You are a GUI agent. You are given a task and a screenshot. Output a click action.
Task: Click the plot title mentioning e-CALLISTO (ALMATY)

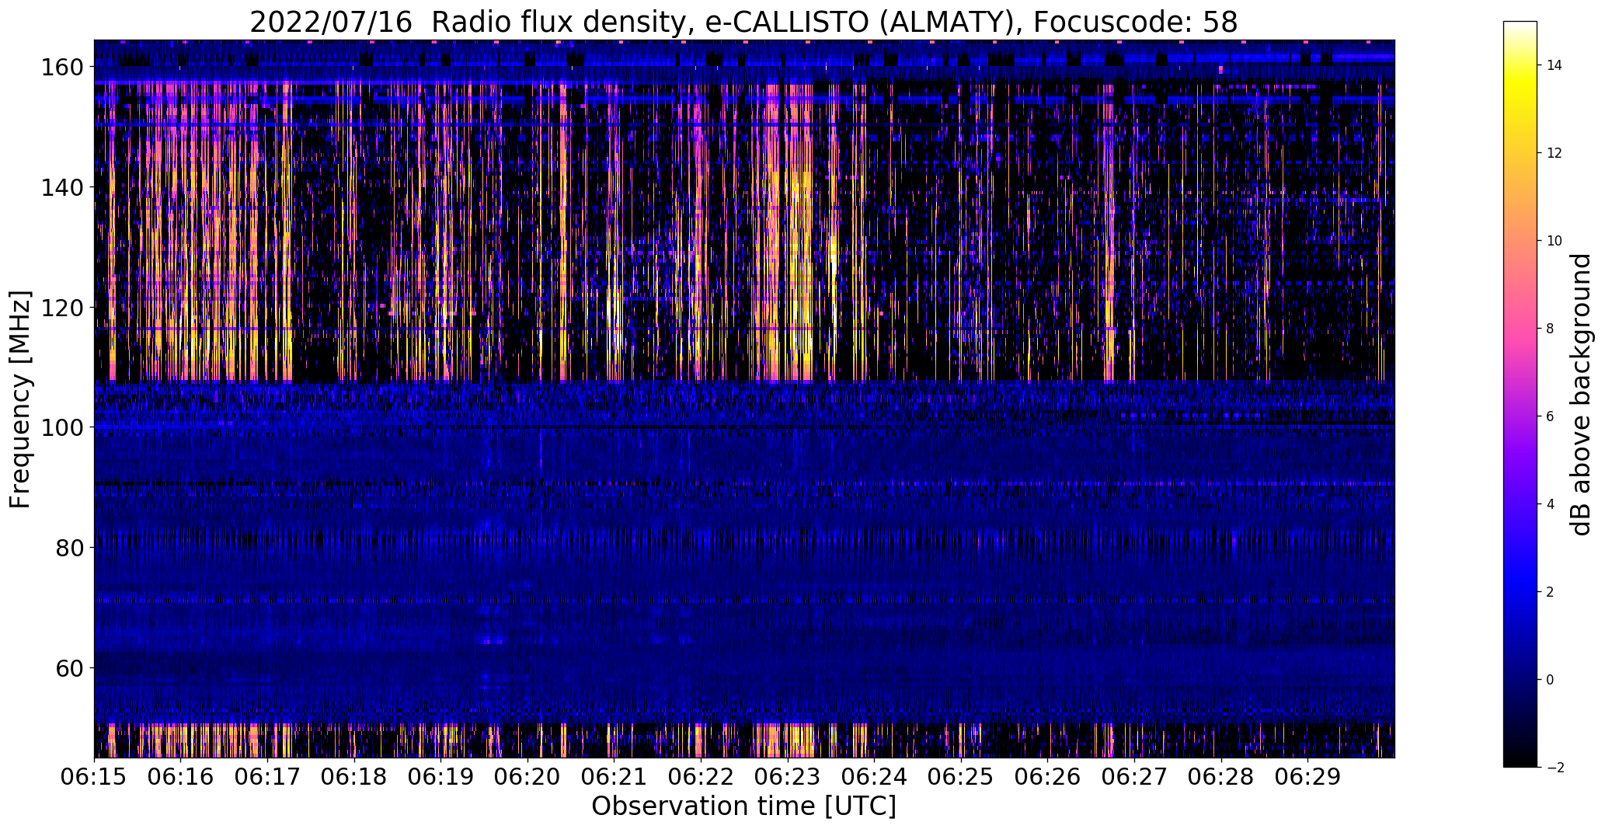pyautogui.click(x=743, y=23)
